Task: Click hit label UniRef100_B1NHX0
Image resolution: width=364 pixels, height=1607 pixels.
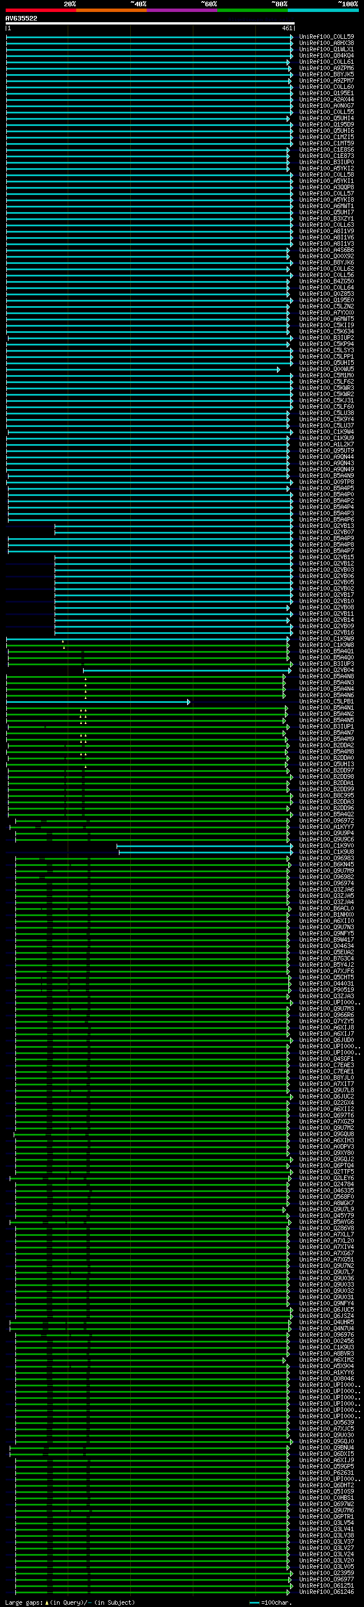Action: 326,914
